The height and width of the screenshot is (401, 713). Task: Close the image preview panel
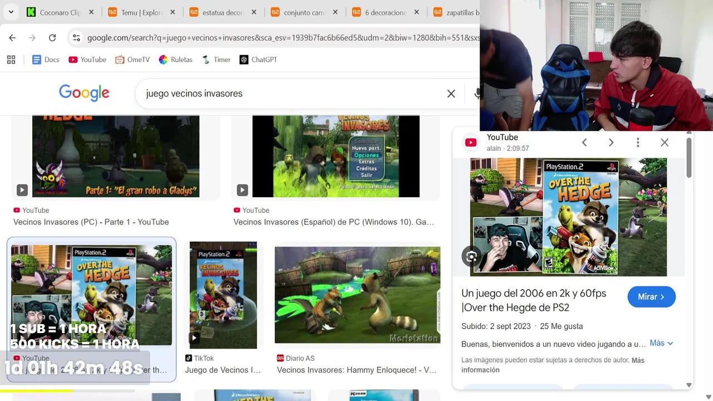click(x=665, y=143)
